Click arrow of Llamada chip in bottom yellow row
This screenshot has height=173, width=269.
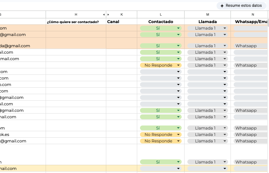coord(225,169)
